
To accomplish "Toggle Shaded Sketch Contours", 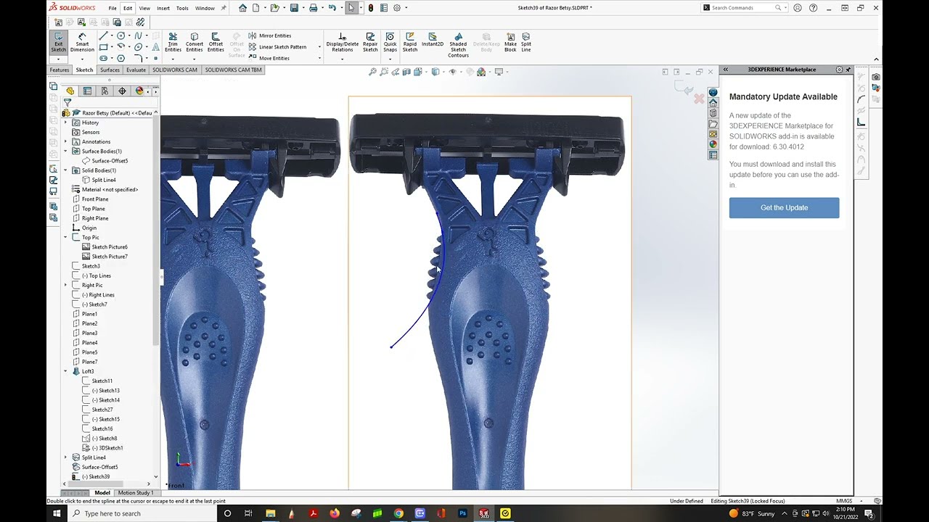I will (x=458, y=45).
